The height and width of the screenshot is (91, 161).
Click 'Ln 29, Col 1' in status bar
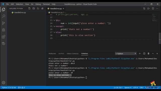click(118, 87)
